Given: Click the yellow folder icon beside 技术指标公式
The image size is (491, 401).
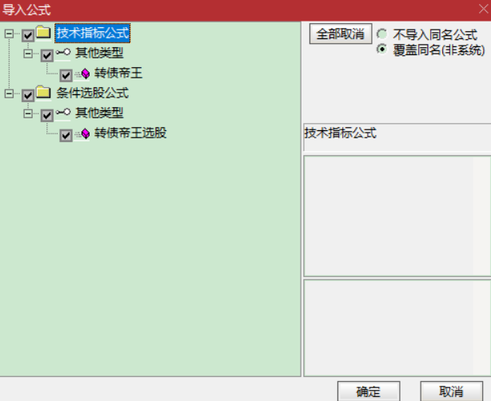Looking at the screenshot, I should [x=43, y=33].
